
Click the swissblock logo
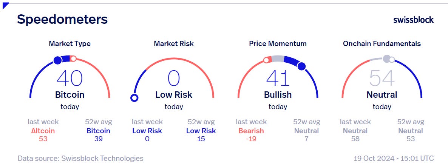(x=413, y=20)
